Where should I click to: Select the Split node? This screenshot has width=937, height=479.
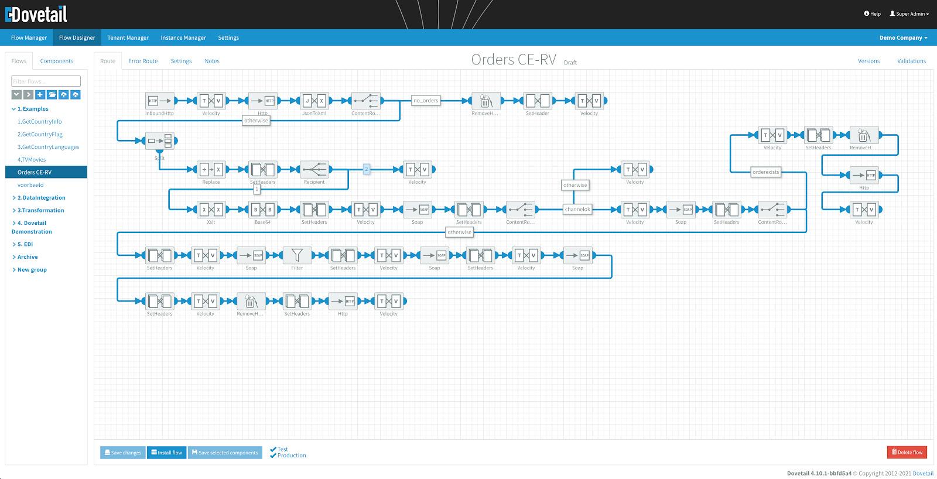[x=159, y=141]
